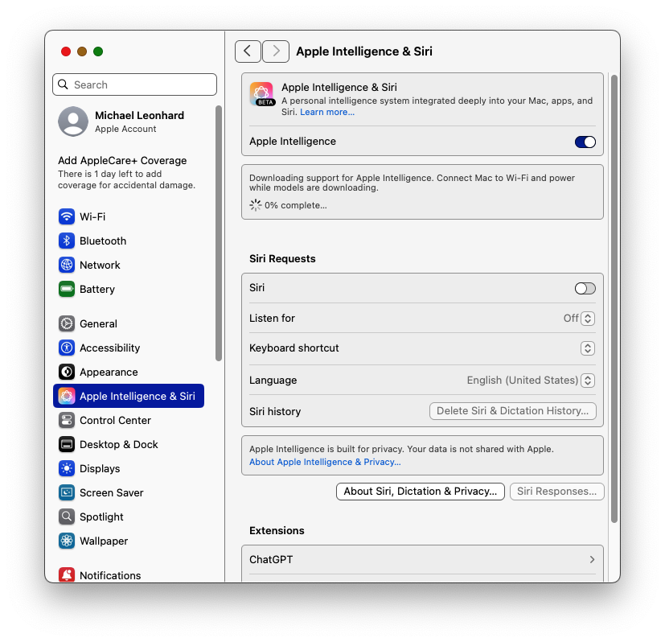
Task: Click the Bluetooth sidebar icon
Action: point(67,241)
